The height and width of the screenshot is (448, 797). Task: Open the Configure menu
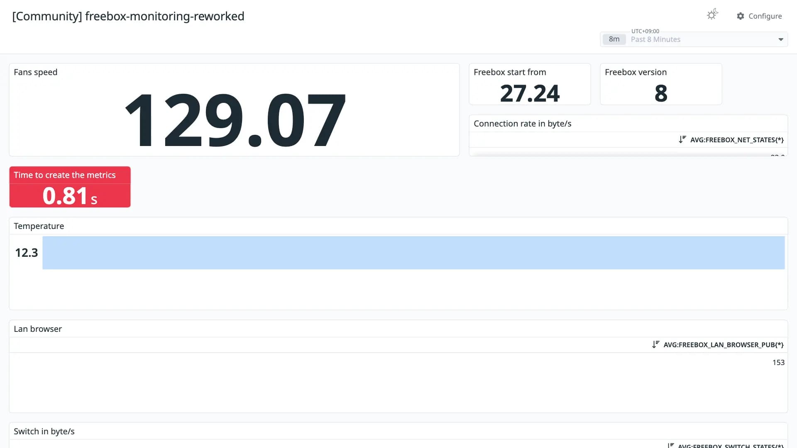pyautogui.click(x=759, y=16)
